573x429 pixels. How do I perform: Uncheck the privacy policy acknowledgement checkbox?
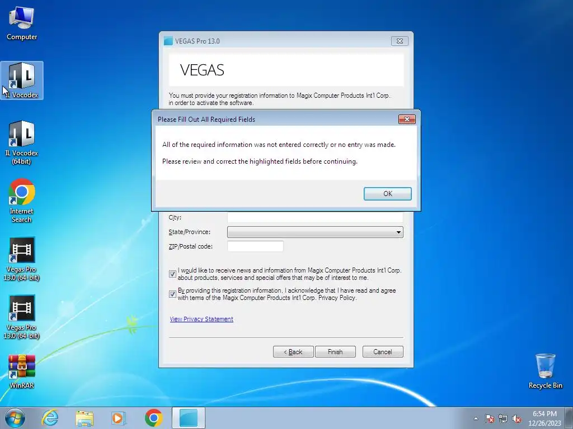(x=172, y=294)
